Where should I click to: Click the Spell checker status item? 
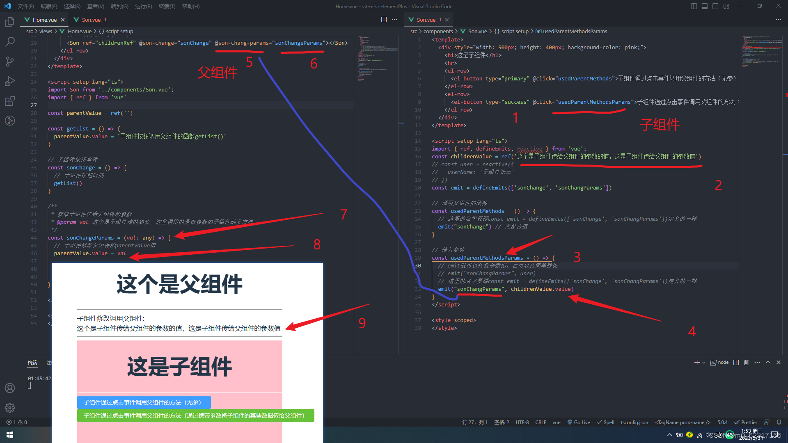coord(606,422)
